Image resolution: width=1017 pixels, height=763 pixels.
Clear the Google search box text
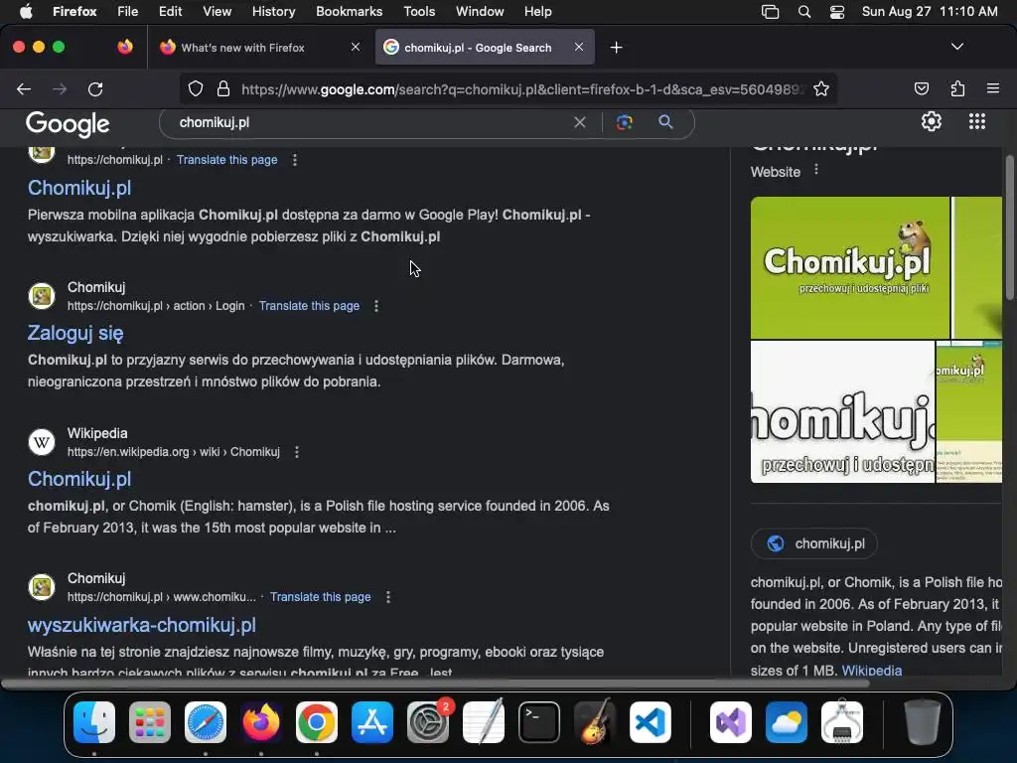pos(580,122)
